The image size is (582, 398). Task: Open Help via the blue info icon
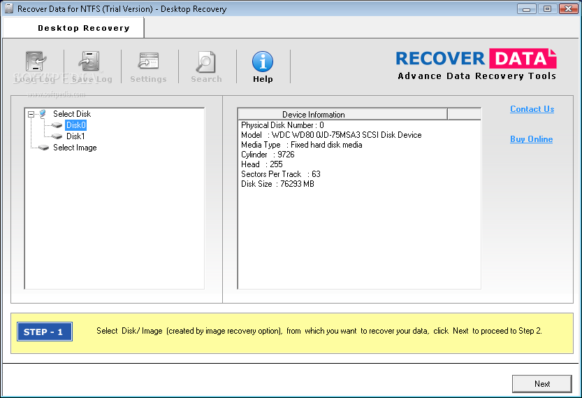coord(263,62)
